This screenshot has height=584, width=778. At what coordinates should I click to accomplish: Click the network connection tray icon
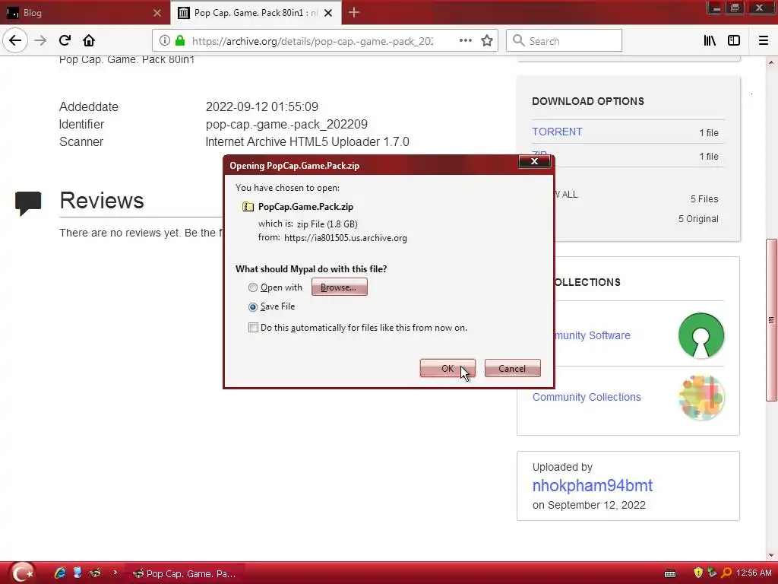pyautogui.click(x=713, y=573)
